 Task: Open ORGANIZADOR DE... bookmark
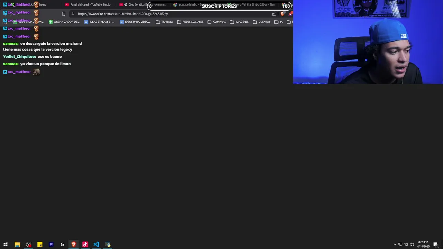(x=64, y=22)
